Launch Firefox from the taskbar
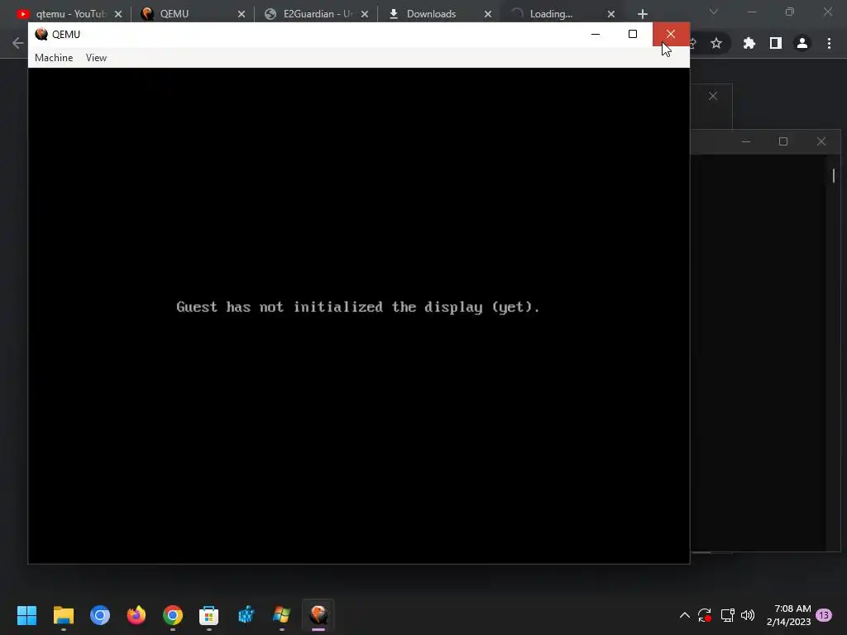Screen dimensions: 847x635 click(136, 615)
